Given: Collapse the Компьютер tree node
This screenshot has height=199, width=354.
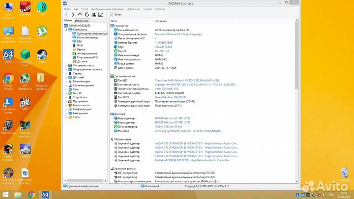Looking at the screenshot, I should 66,29.
